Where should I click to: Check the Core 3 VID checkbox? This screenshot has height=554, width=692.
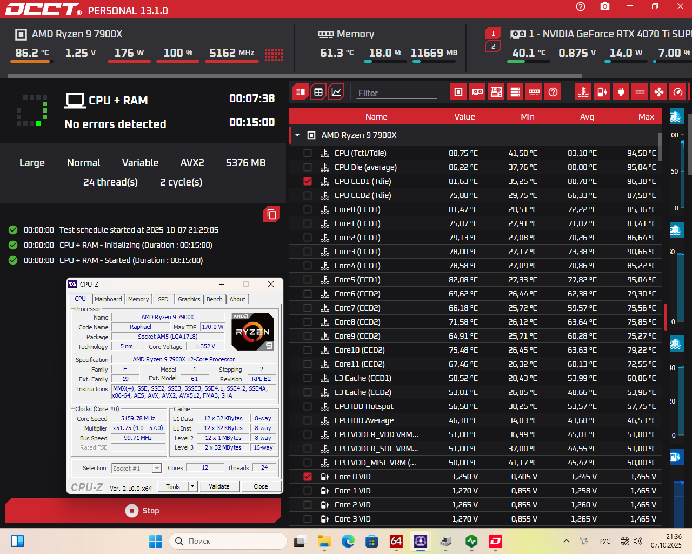coord(308,519)
